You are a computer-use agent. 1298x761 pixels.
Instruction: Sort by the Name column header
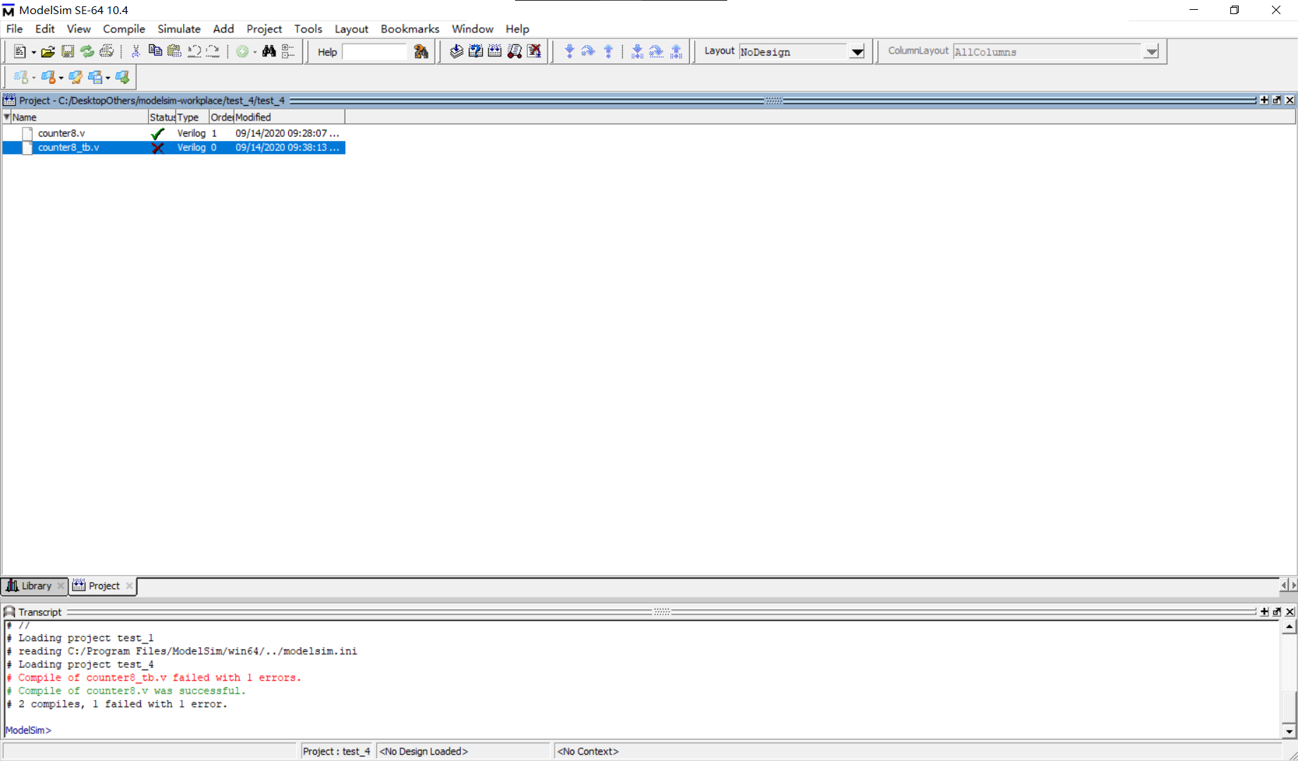point(80,117)
